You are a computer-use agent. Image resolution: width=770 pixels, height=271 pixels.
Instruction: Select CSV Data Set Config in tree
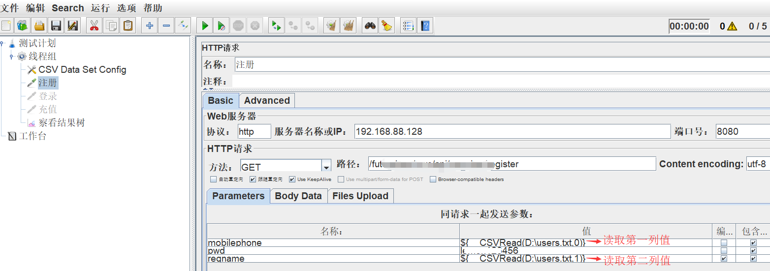point(82,70)
